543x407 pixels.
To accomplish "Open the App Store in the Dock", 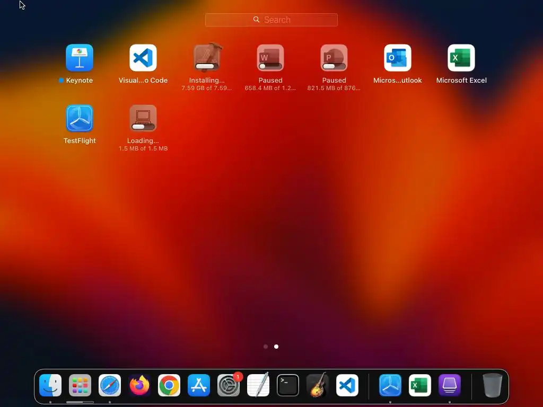I will point(199,385).
